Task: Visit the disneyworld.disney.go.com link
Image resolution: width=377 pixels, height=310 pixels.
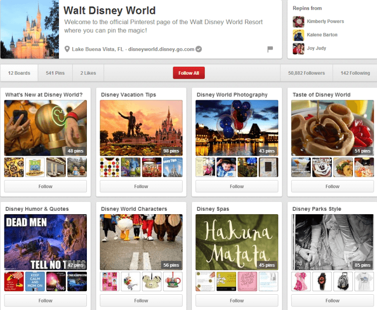Action: click(161, 49)
